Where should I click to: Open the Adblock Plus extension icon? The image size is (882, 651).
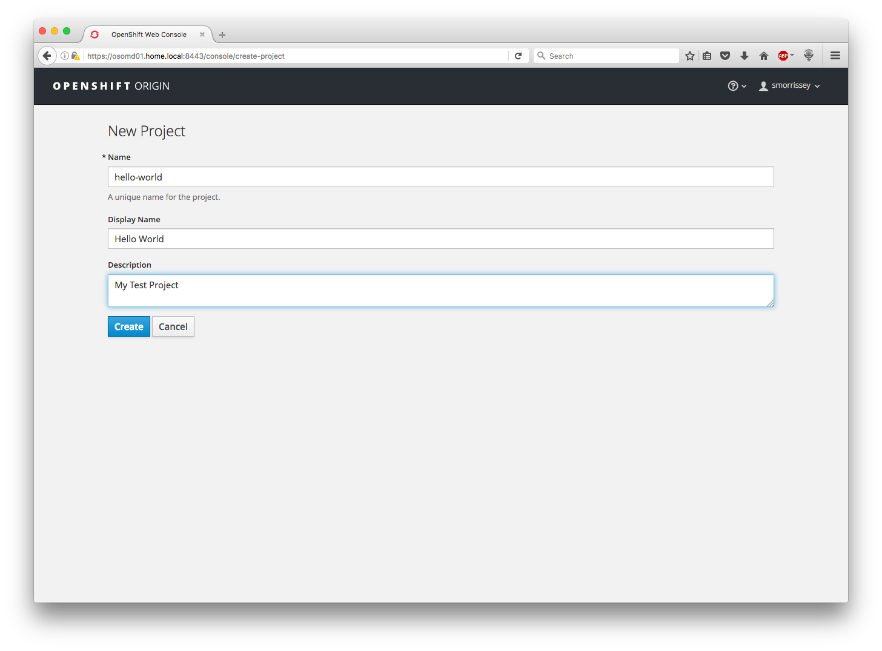784,55
